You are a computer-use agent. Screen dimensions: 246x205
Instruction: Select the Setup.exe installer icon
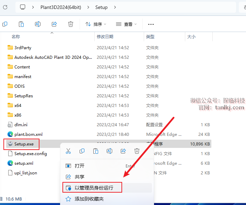[x=10, y=144]
